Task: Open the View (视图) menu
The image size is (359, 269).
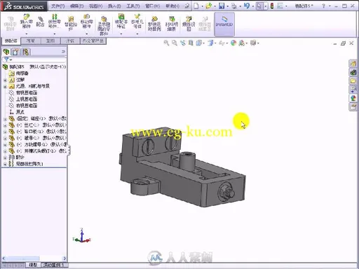Action: 95,6
